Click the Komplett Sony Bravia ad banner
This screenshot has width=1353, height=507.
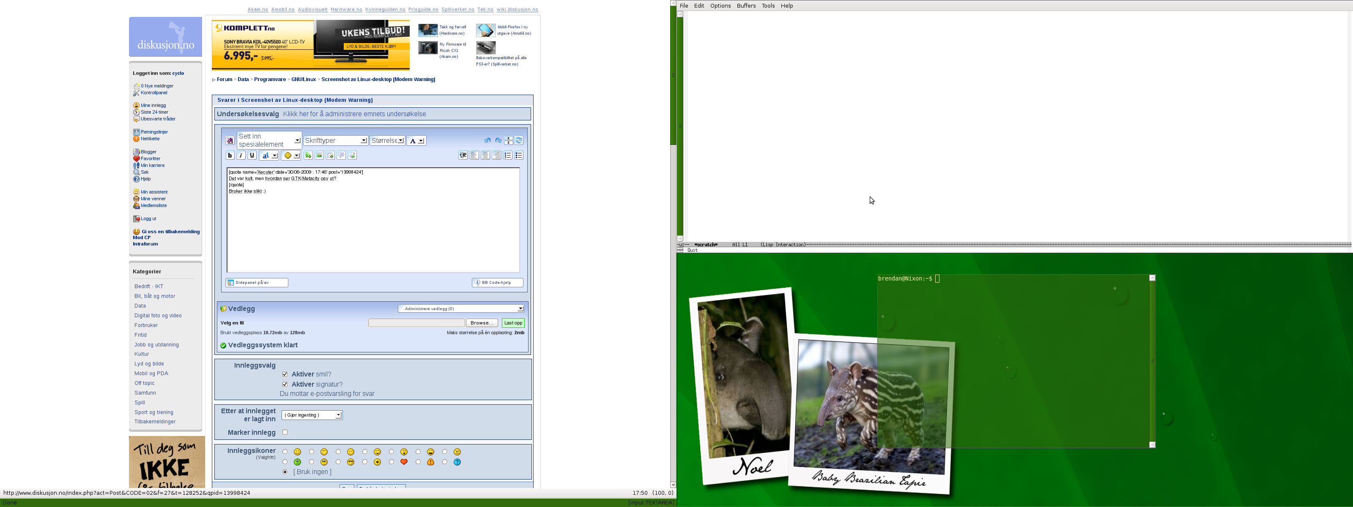click(x=310, y=45)
